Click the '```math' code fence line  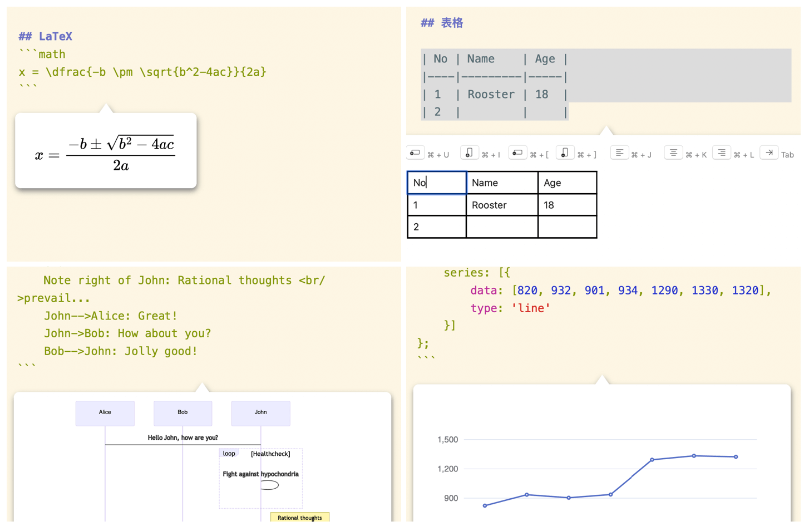(42, 54)
